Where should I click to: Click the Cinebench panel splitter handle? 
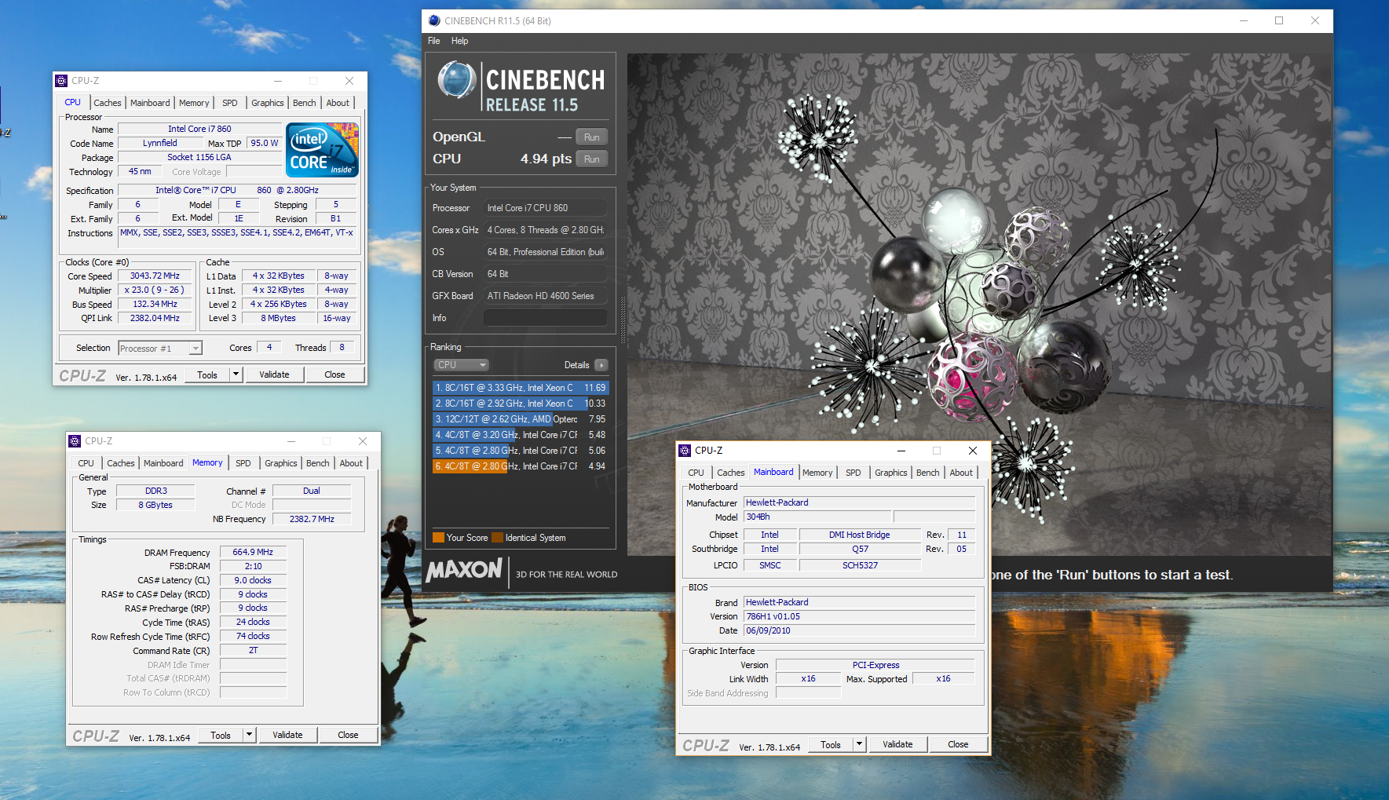pos(623,320)
